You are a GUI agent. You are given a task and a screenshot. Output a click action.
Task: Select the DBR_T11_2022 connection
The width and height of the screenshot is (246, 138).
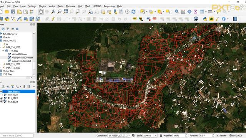tap(13, 64)
